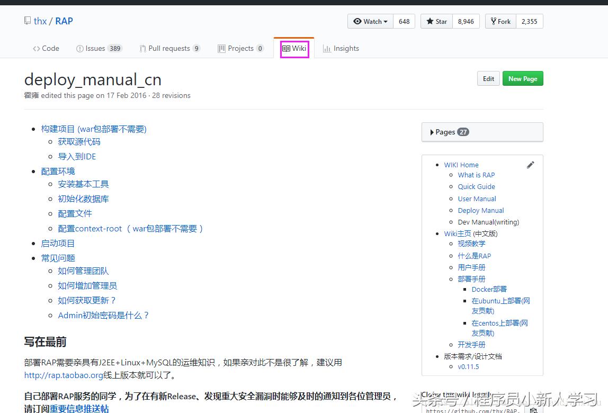The height and width of the screenshot is (413, 608).
Task: Star the RAP repository
Action: (x=436, y=21)
